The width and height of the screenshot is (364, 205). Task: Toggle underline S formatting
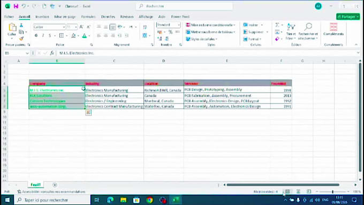50,35
